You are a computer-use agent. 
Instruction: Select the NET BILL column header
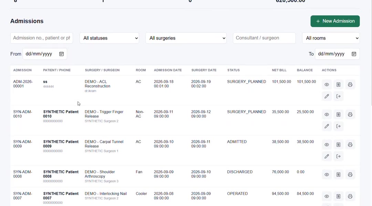279,70
